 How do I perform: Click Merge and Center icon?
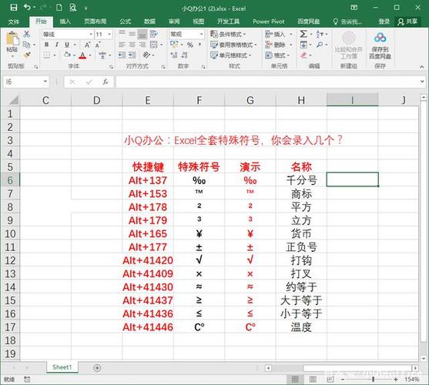(154, 45)
